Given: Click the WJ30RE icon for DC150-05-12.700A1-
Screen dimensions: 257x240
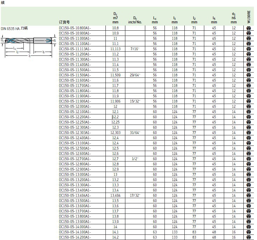Looking at the screenshot, I should click(x=249, y=159).
